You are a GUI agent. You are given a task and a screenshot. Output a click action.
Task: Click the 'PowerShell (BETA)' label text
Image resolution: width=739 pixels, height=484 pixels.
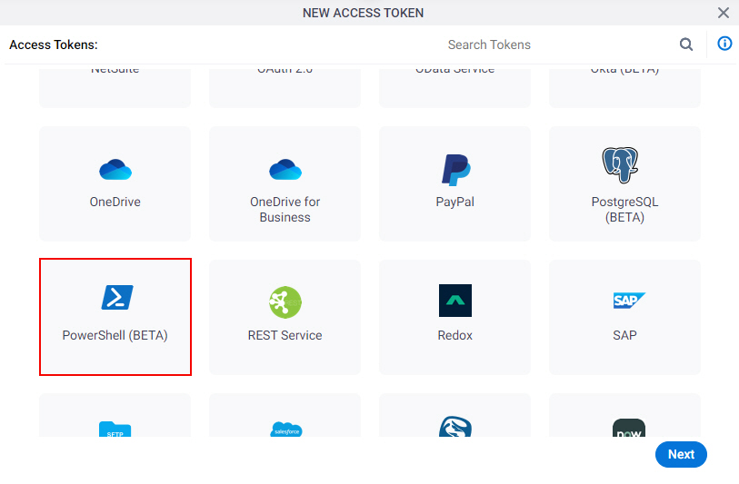115,335
